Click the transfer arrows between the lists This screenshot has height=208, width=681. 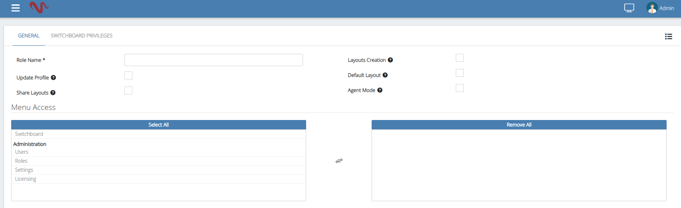[339, 161]
